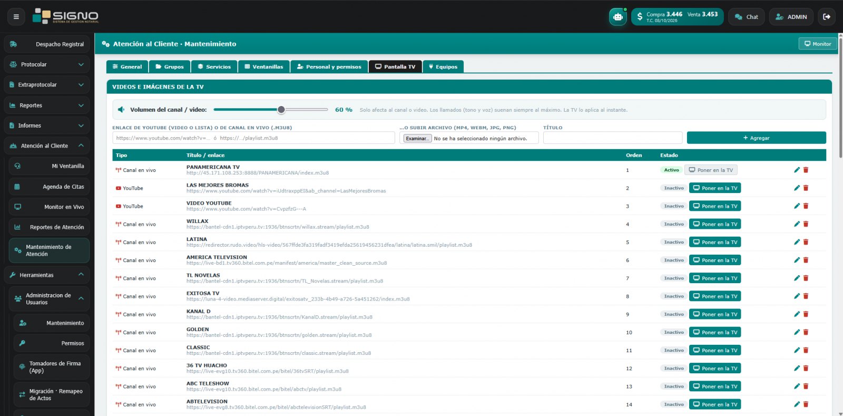Image resolution: width=843 pixels, height=416 pixels.
Task: Collapse the Atención al Cliente menu
Action: tap(46, 146)
